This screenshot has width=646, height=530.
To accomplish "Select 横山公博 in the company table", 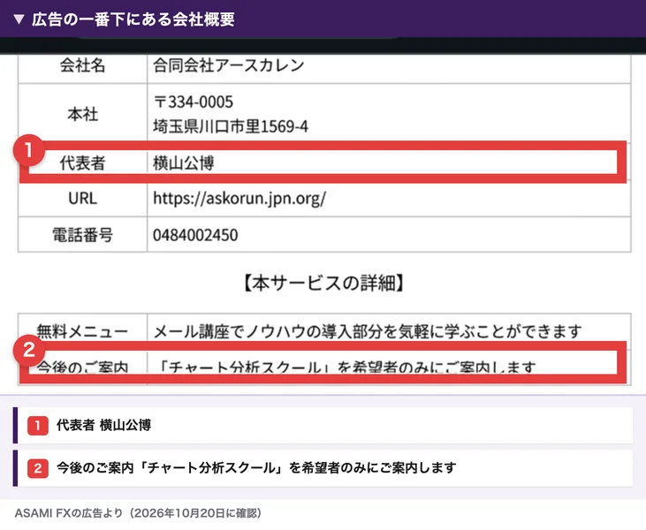I will (184, 163).
